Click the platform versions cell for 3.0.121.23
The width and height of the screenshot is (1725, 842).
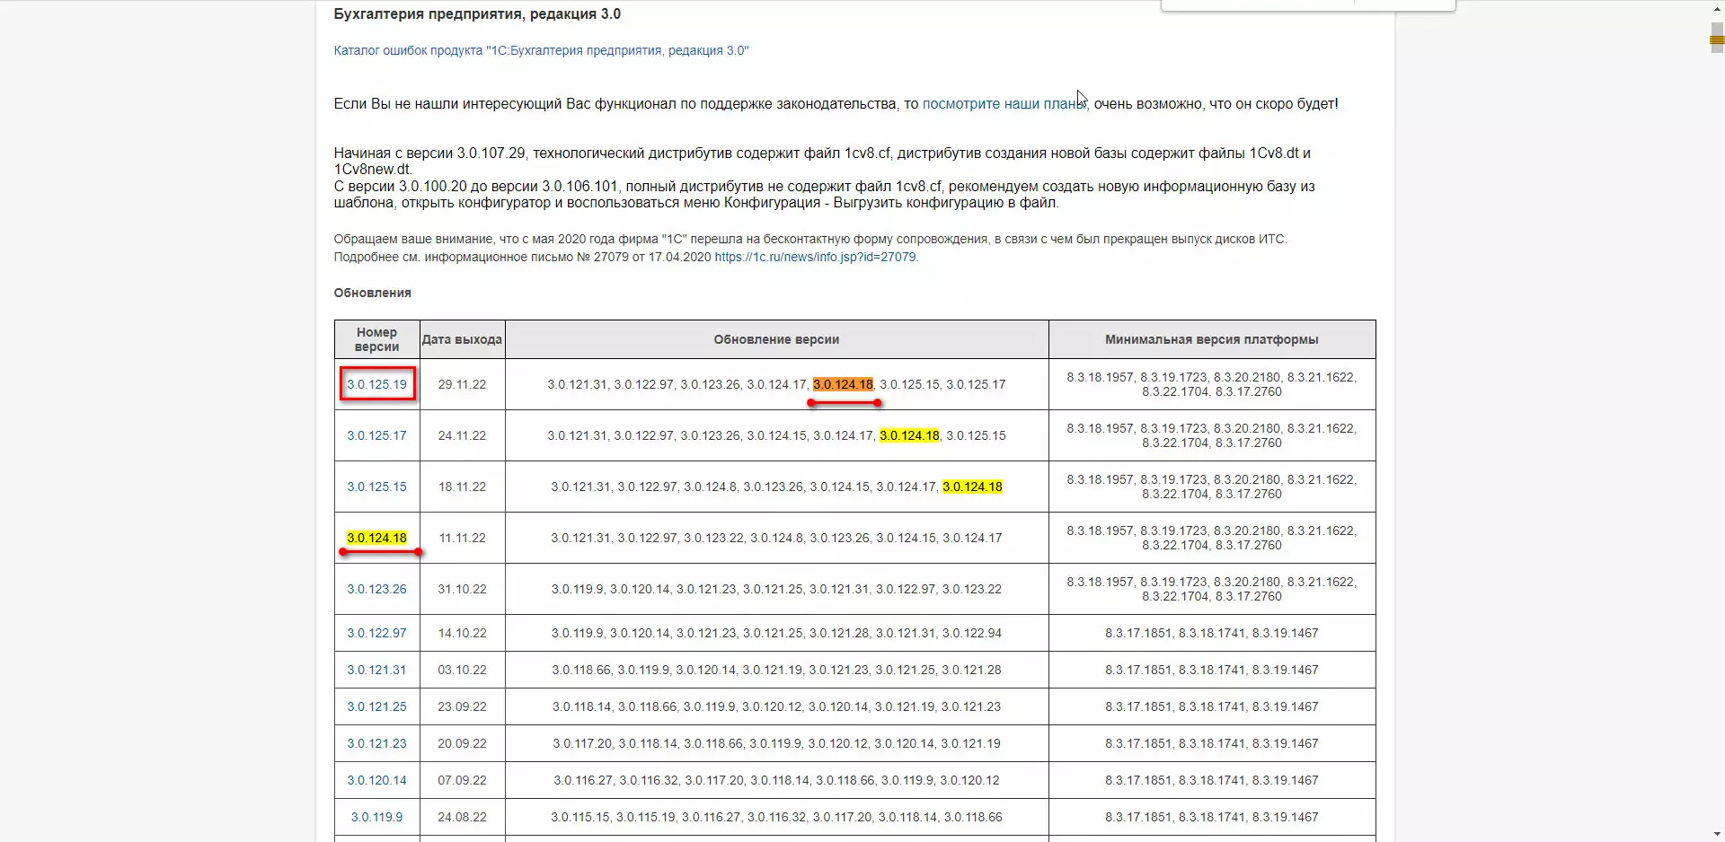pos(1212,743)
